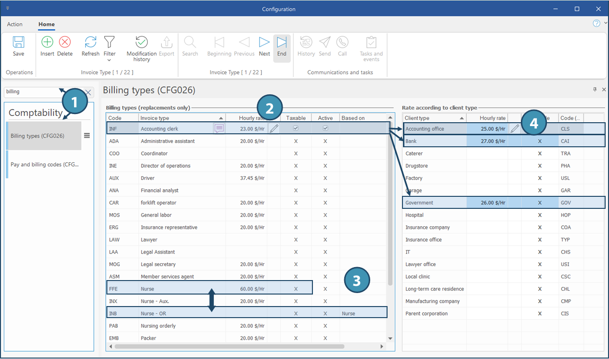This screenshot has height=359, width=609.
Task: Open Pay and billing codes in sidebar
Action: (45, 165)
